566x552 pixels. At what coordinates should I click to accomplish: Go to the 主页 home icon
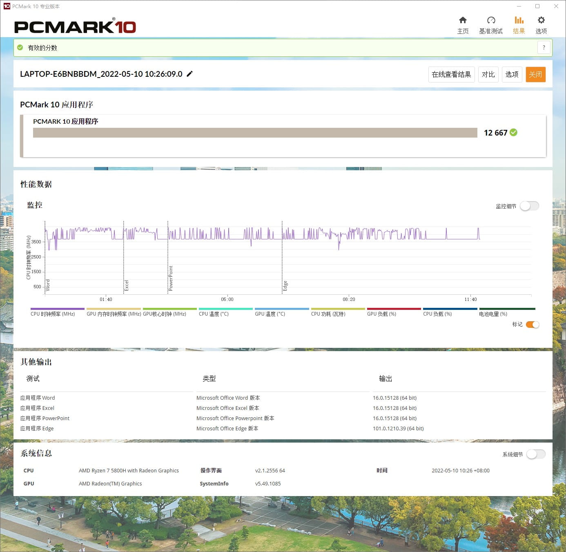tap(463, 20)
